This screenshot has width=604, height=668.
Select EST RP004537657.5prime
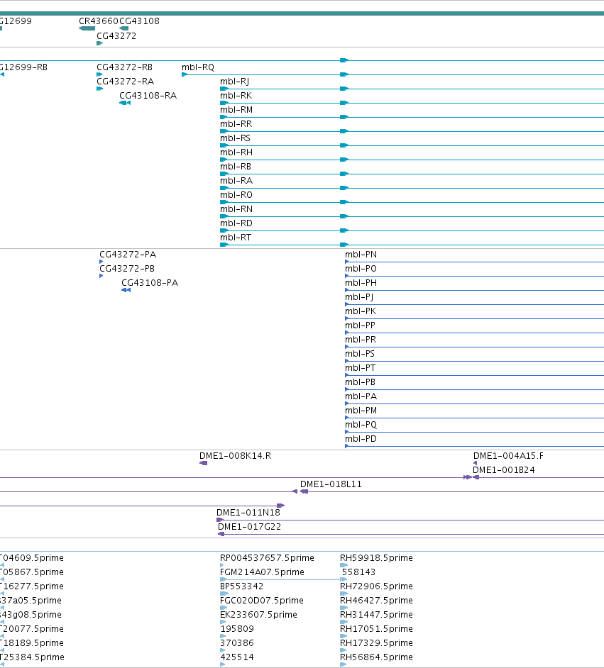(x=267, y=557)
